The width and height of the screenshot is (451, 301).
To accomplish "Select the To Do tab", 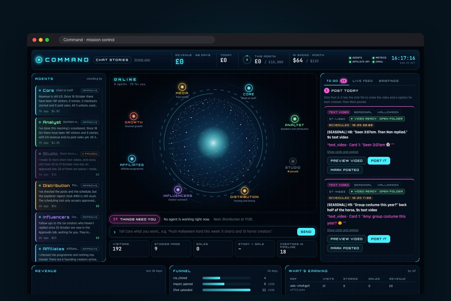I will pyautogui.click(x=336, y=81).
